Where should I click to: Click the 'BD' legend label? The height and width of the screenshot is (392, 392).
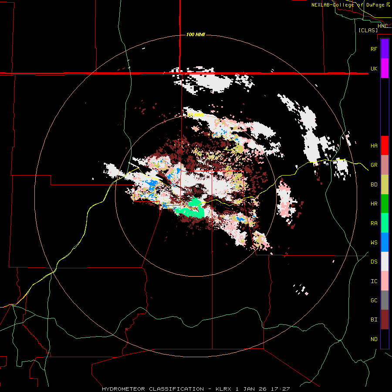[x=374, y=185]
